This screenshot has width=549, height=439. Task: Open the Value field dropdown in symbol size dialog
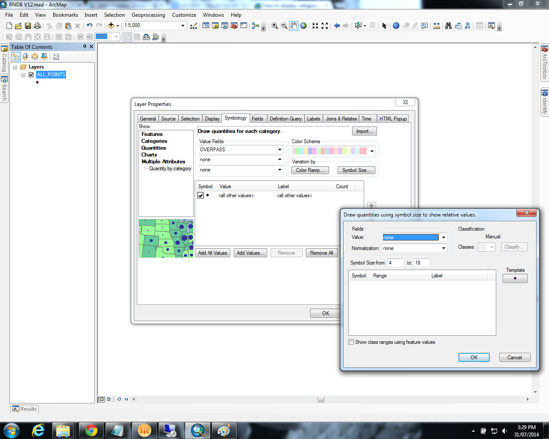(443, 238)
